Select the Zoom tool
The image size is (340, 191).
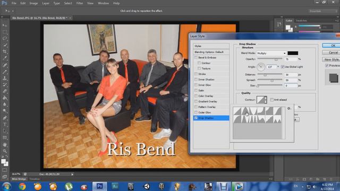[x=5, y=151]
